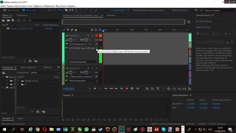Jump to previous marker in transport
Image resolution: width=236 pixels, height=133 pixels.
pyautogui.click(x=106, y=89)
